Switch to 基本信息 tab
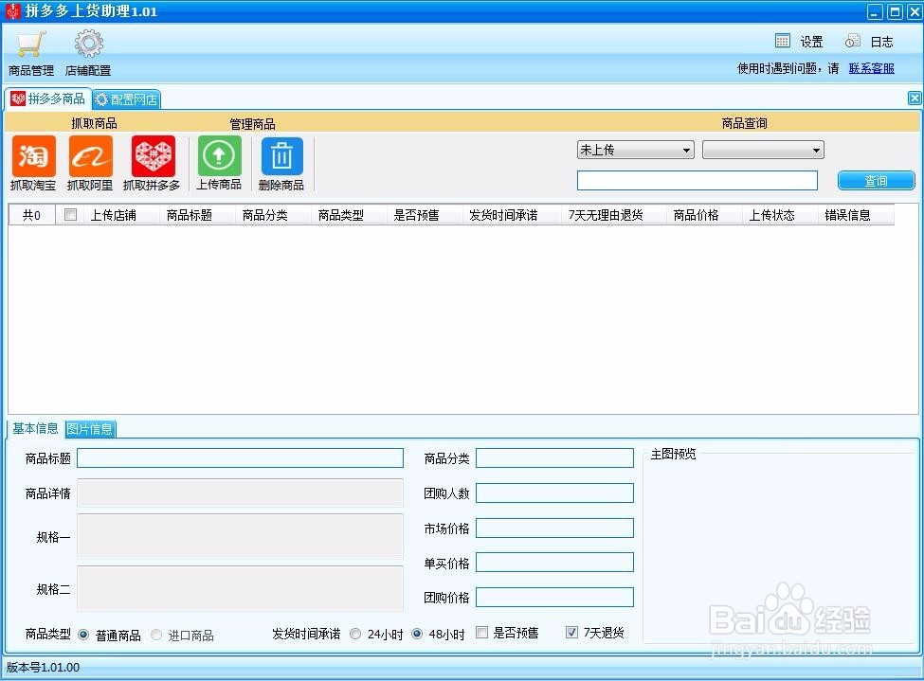924x681 pixels. point(35,428)
